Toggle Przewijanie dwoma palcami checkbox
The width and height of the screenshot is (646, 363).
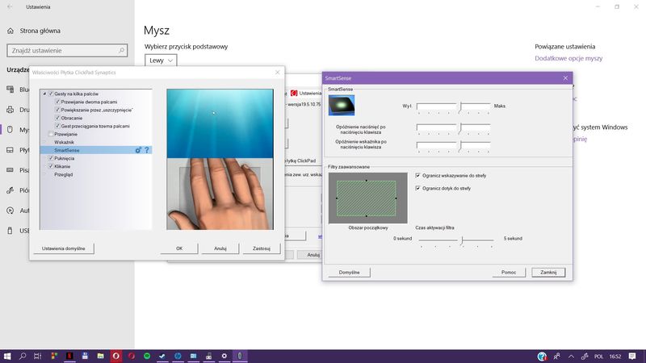[57, 102]
